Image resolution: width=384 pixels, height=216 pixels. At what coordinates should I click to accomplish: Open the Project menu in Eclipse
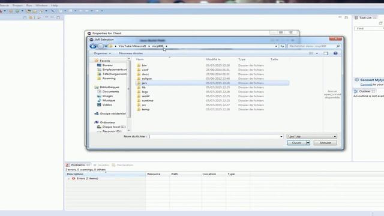17,5
